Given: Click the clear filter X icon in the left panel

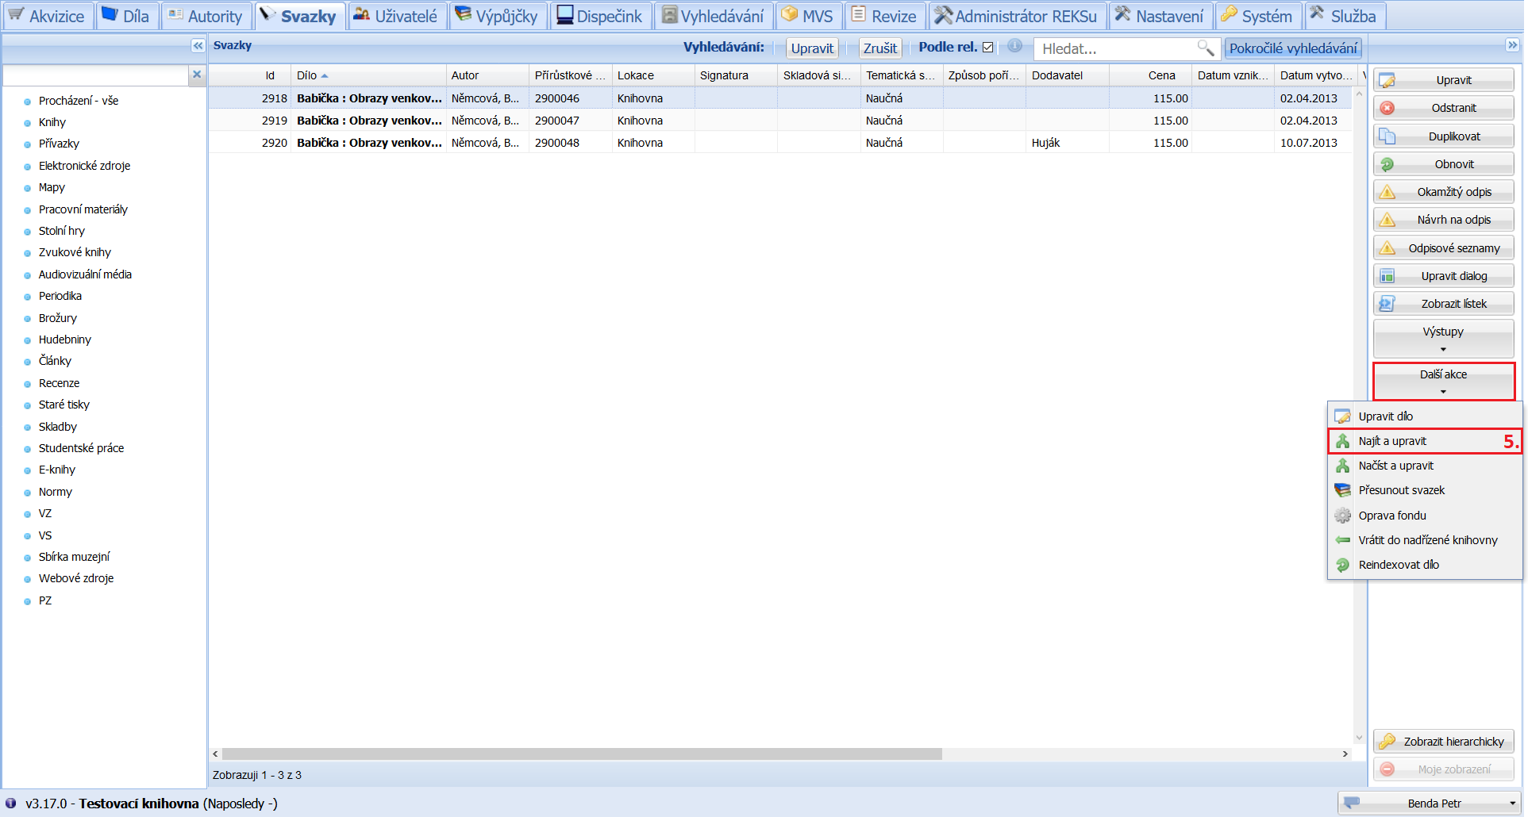Looking at the screenshot, I should pos(197,75).
